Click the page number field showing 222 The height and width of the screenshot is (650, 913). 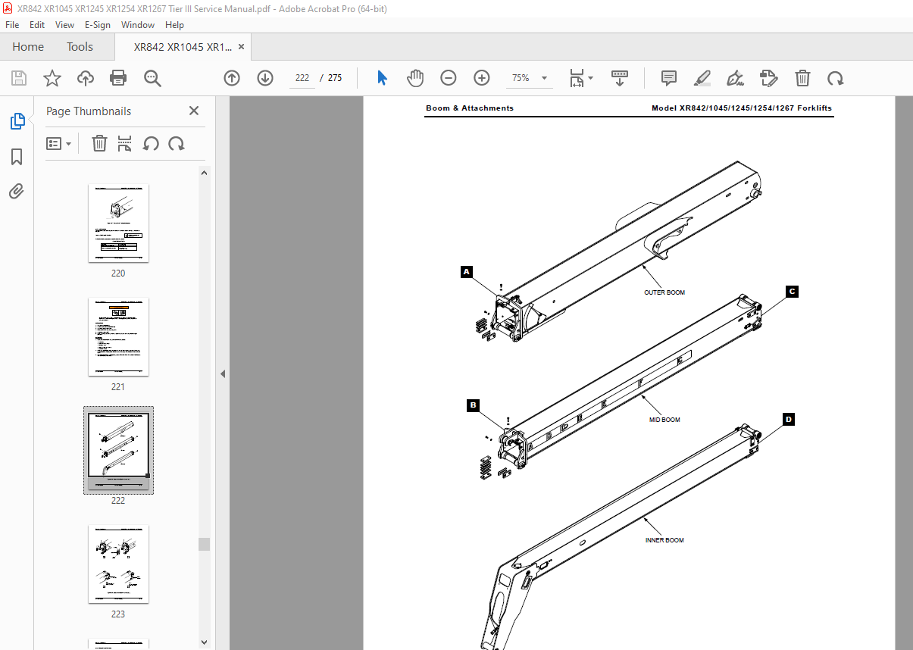point(302,78)
